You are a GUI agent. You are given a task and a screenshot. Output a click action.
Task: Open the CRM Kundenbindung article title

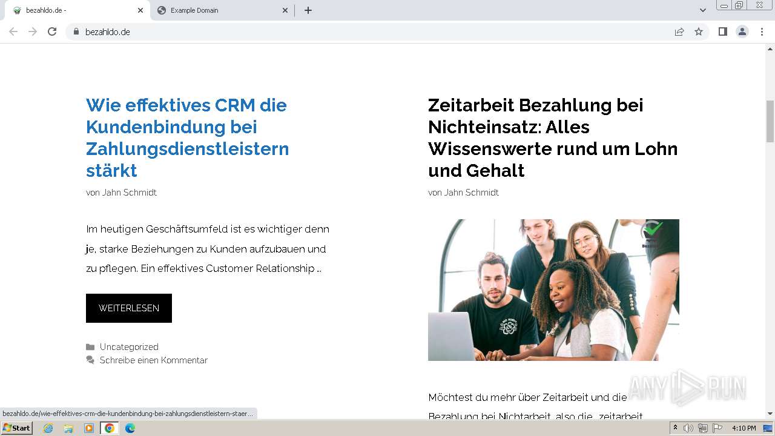coord(187,137)
